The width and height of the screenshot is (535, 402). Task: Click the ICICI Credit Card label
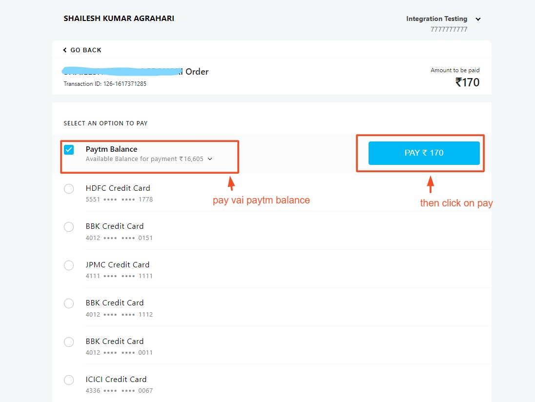coord(116,379)
